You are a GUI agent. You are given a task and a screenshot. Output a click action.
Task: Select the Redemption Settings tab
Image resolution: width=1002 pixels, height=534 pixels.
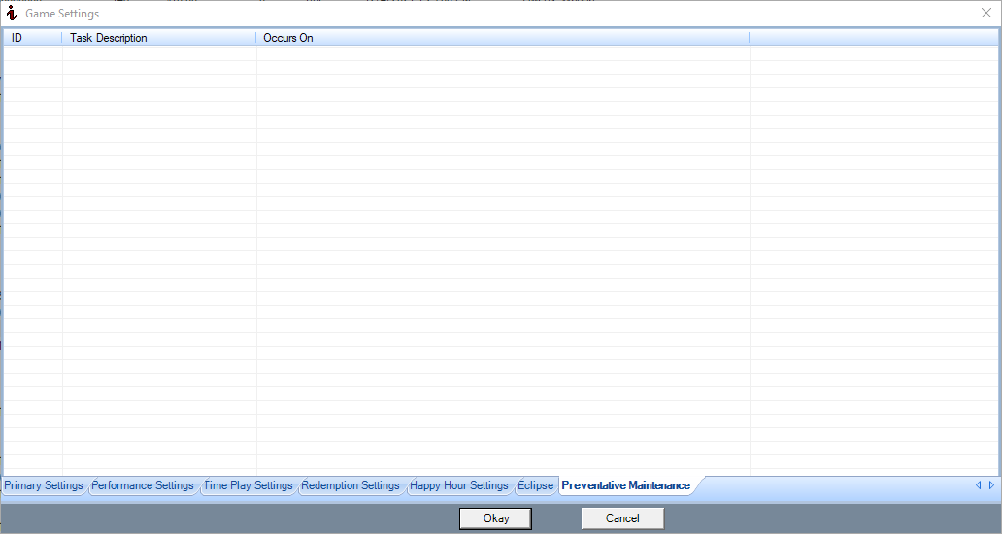[351, 485]
